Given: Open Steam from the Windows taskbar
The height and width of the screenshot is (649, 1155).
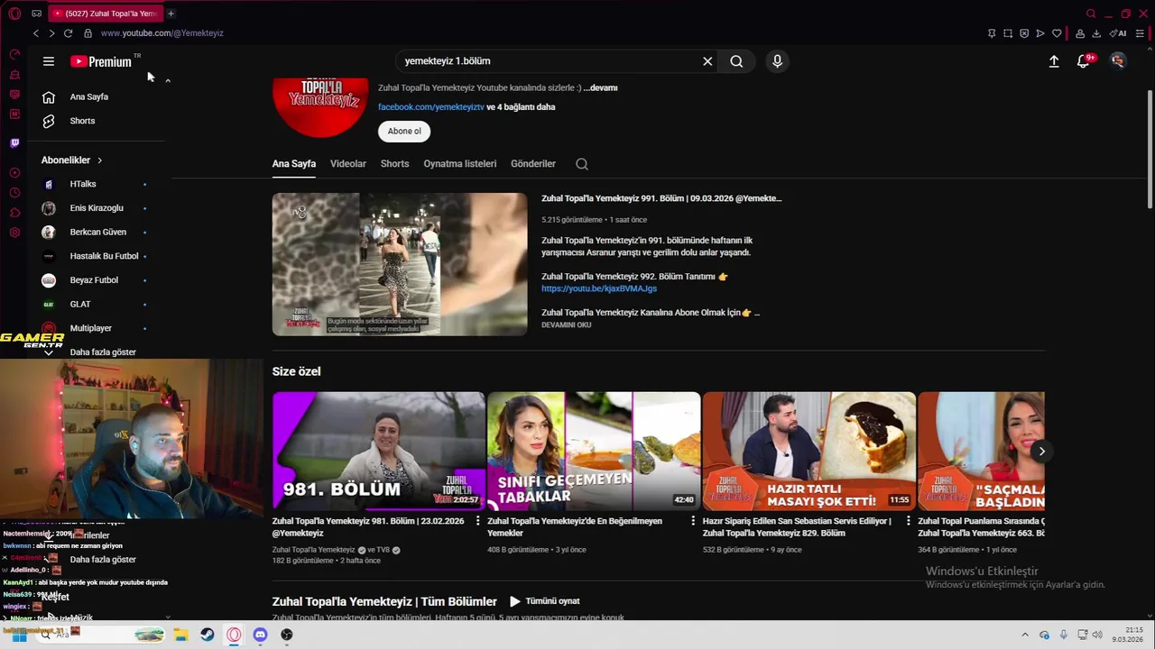Looking at the screenshot, I should tap(207, 635).
